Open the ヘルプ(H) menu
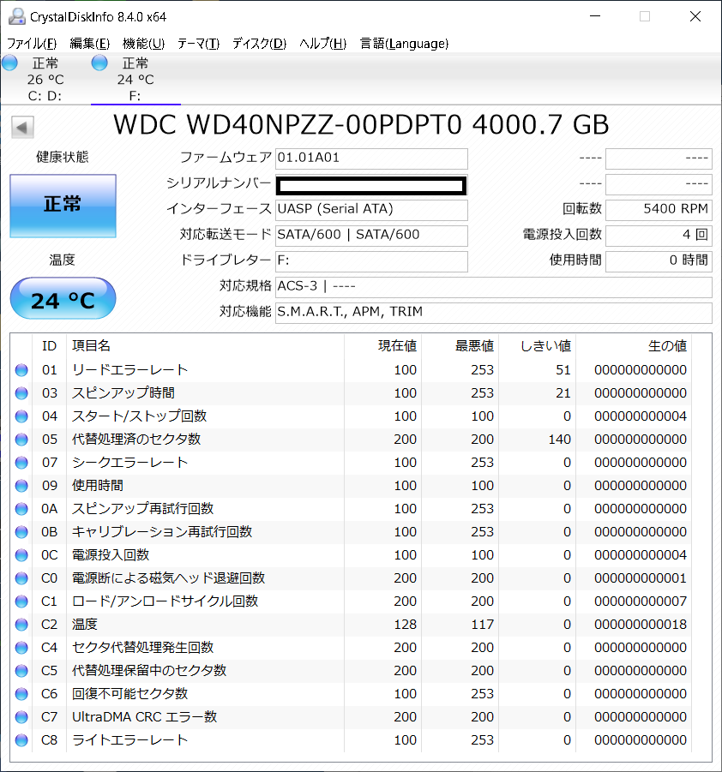Image resolution: width=722 pixels, height=772 pixels. pyautogui.click(x=322, y=44)
